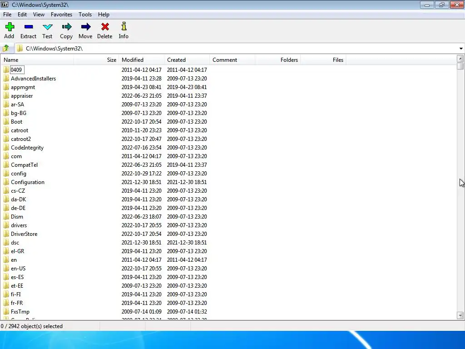Open the Favorites menu

(x=61, y=14)
